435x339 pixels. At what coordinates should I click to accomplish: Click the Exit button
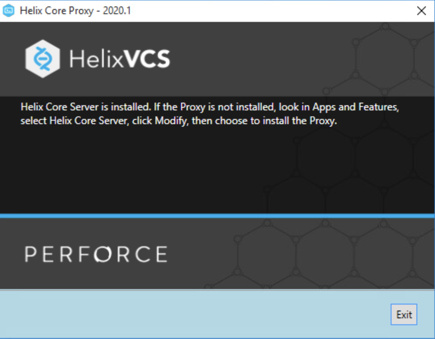click(x=404, y=314)
